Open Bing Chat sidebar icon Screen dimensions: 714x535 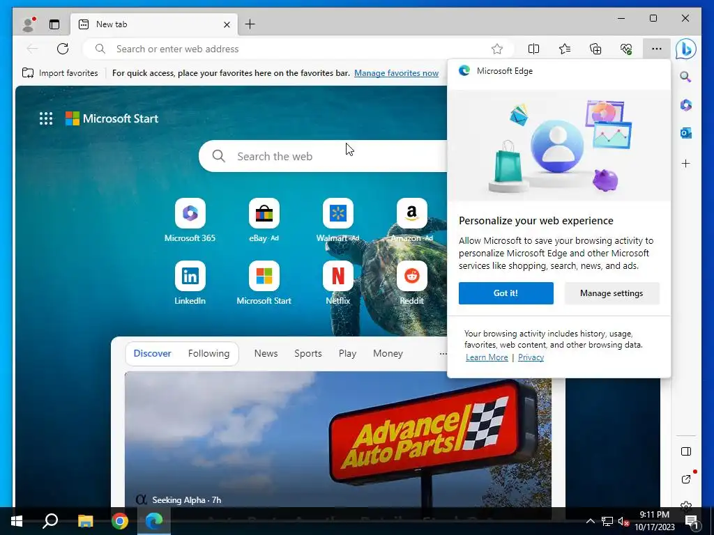pos(686,49)
